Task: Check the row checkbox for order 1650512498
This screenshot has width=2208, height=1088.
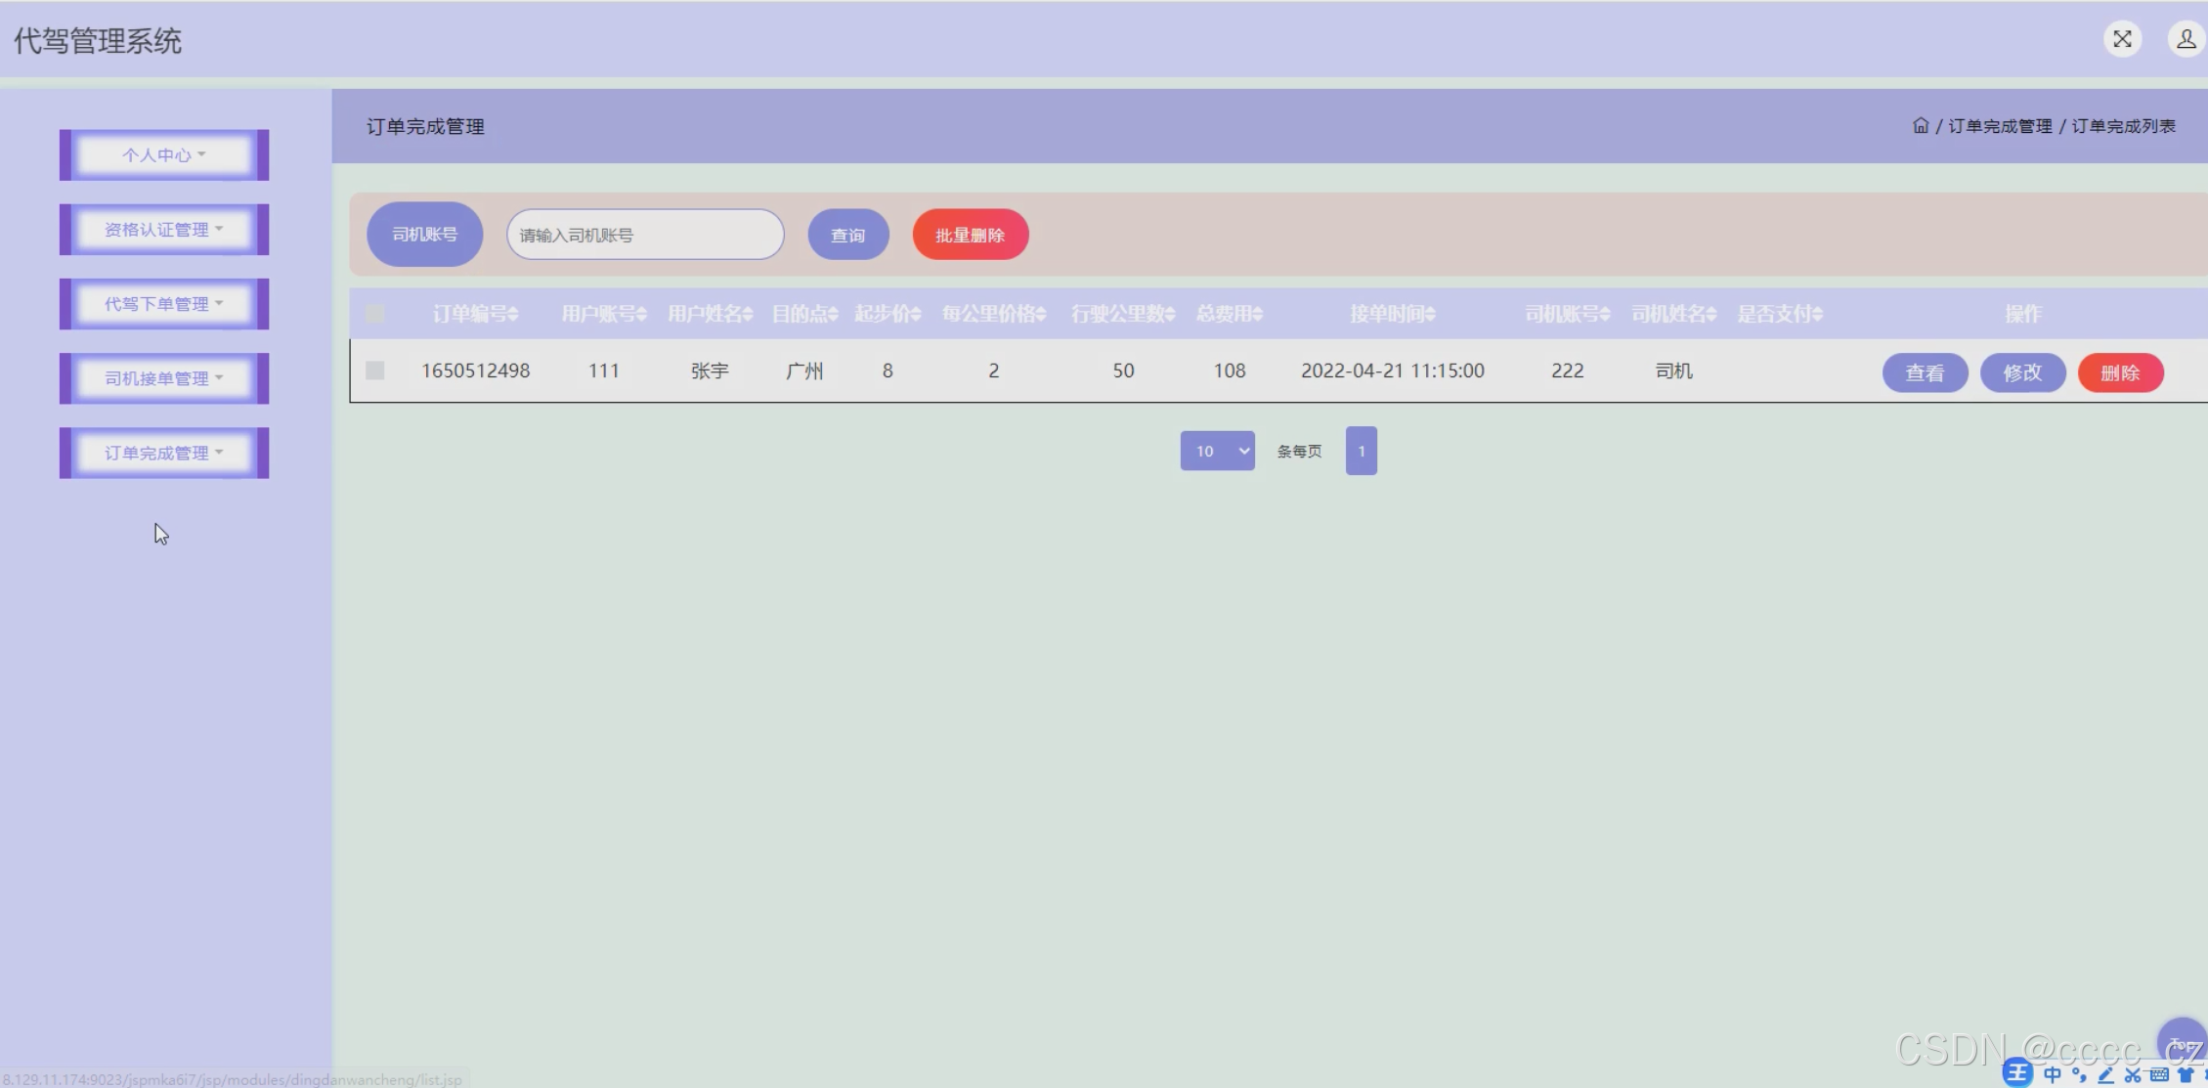Action: click(374, 370)
